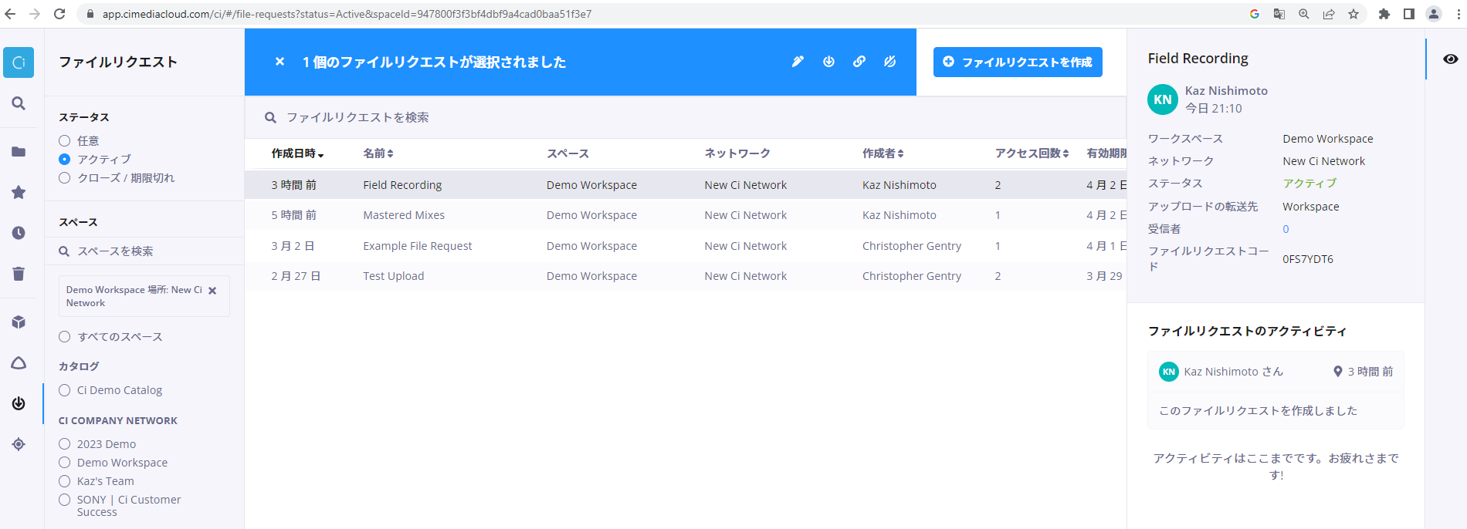Sort the table by アクセス回数 column

point(1032,153)
